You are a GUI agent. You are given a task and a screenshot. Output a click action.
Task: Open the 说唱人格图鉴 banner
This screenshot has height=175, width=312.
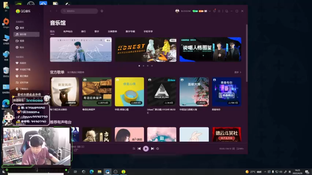click(210, 49)
